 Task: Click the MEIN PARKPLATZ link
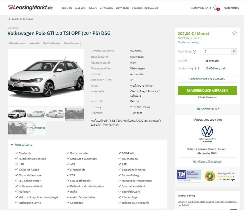pyautogui.click(x=201, y=8)
